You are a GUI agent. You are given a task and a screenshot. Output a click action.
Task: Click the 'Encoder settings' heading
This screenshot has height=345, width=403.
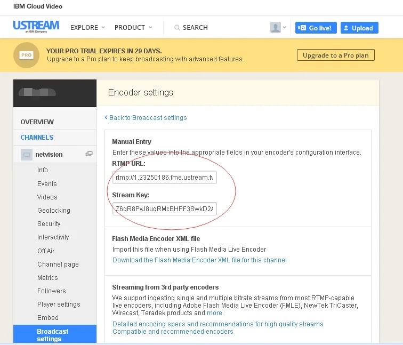tap(141, 92)
